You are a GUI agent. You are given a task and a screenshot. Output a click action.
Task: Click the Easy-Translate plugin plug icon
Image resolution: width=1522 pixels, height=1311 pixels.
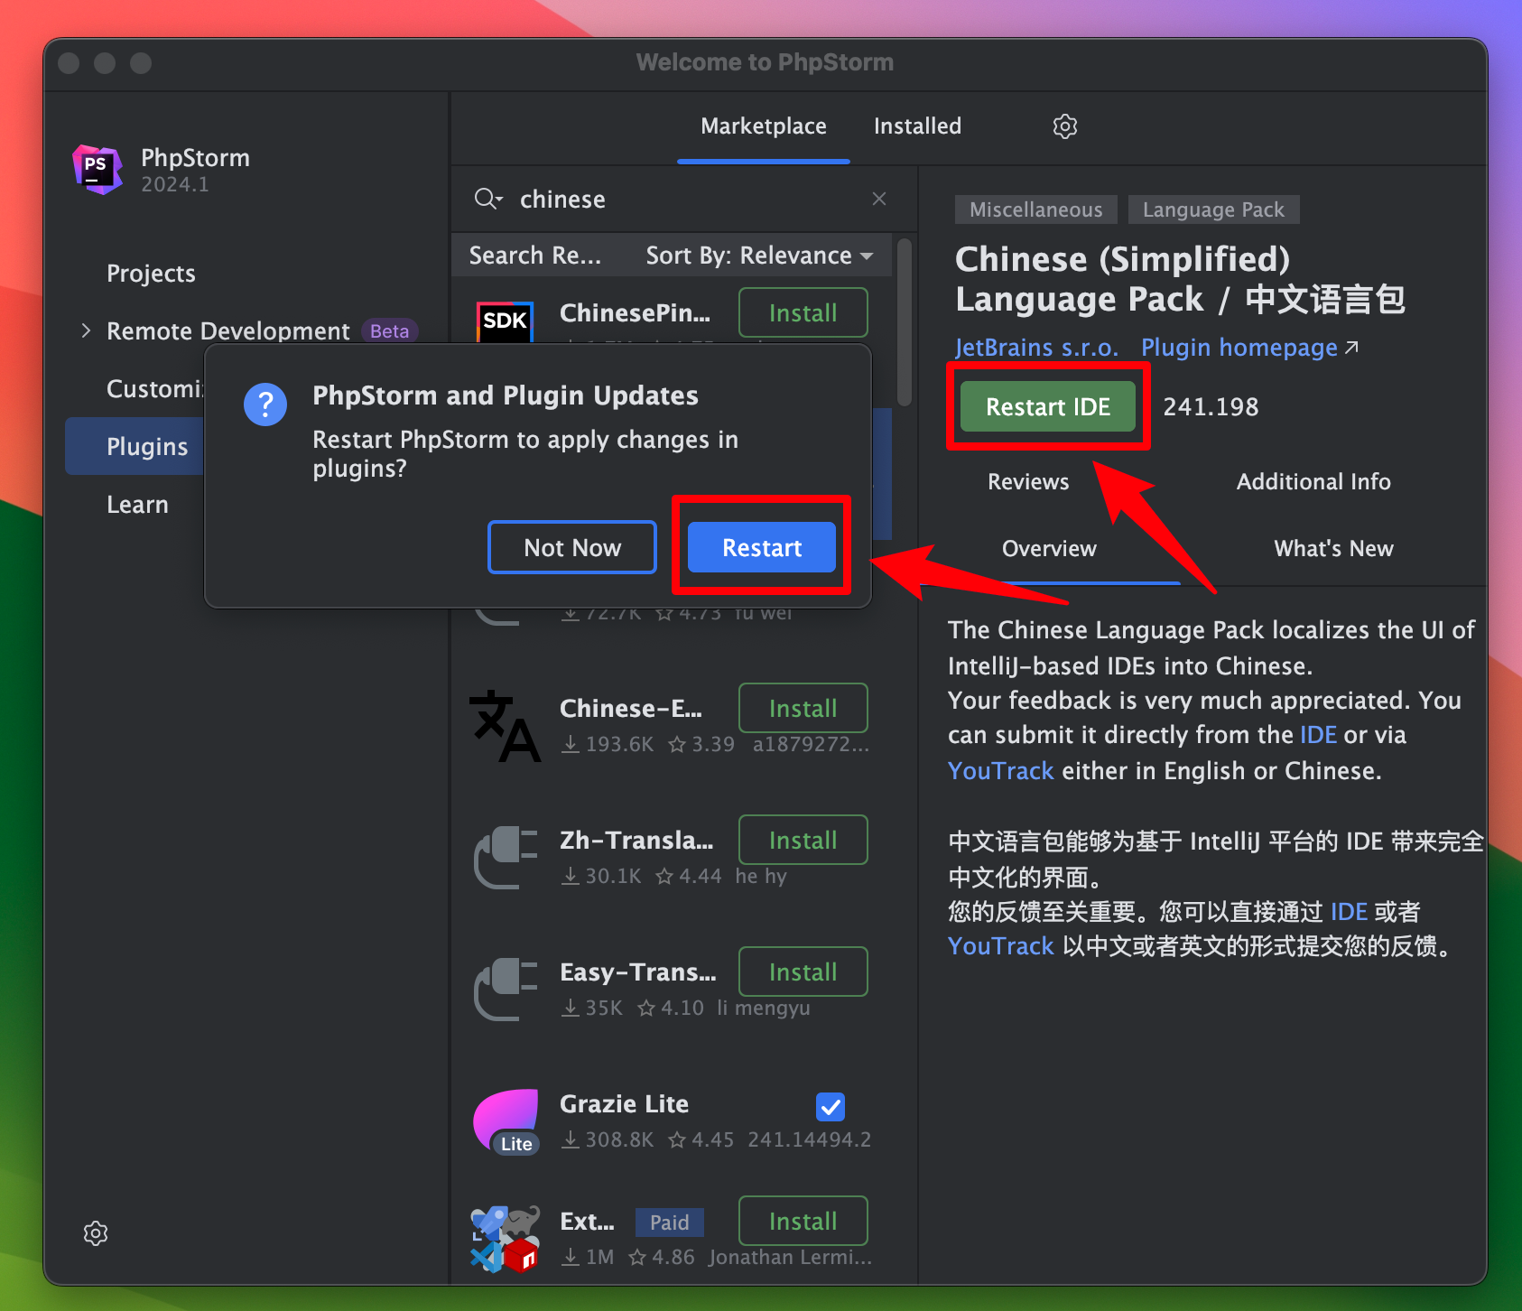coord(506,990)
